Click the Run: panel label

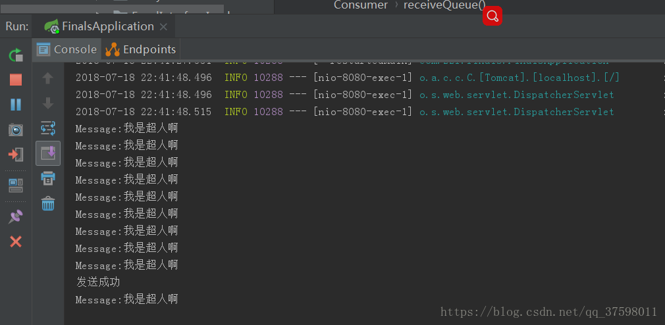coord(17,26)
